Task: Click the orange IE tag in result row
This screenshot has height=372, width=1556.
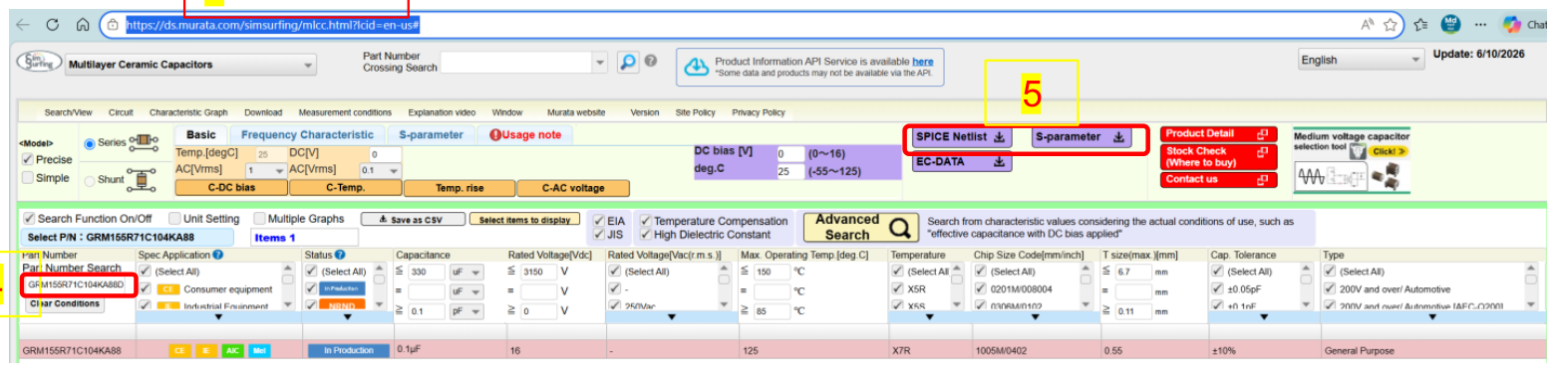Action: click(x=205, y=350)
